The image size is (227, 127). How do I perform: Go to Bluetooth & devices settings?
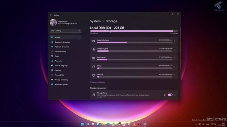click(x=66, y=42)
